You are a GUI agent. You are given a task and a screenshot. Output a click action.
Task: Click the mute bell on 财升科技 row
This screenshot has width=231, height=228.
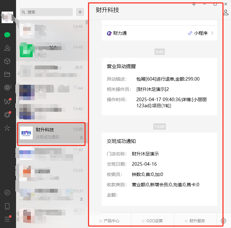81,137
